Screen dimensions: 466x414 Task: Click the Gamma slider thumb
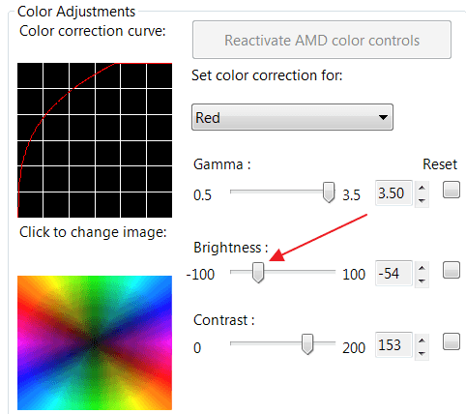coord(329,192)
